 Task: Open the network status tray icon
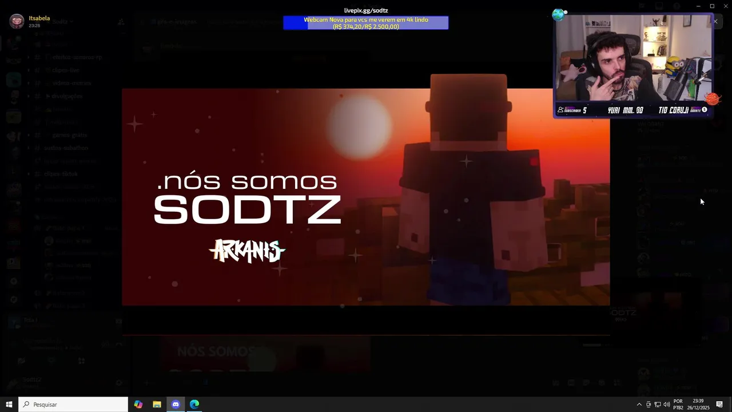(x=658, y=405)
